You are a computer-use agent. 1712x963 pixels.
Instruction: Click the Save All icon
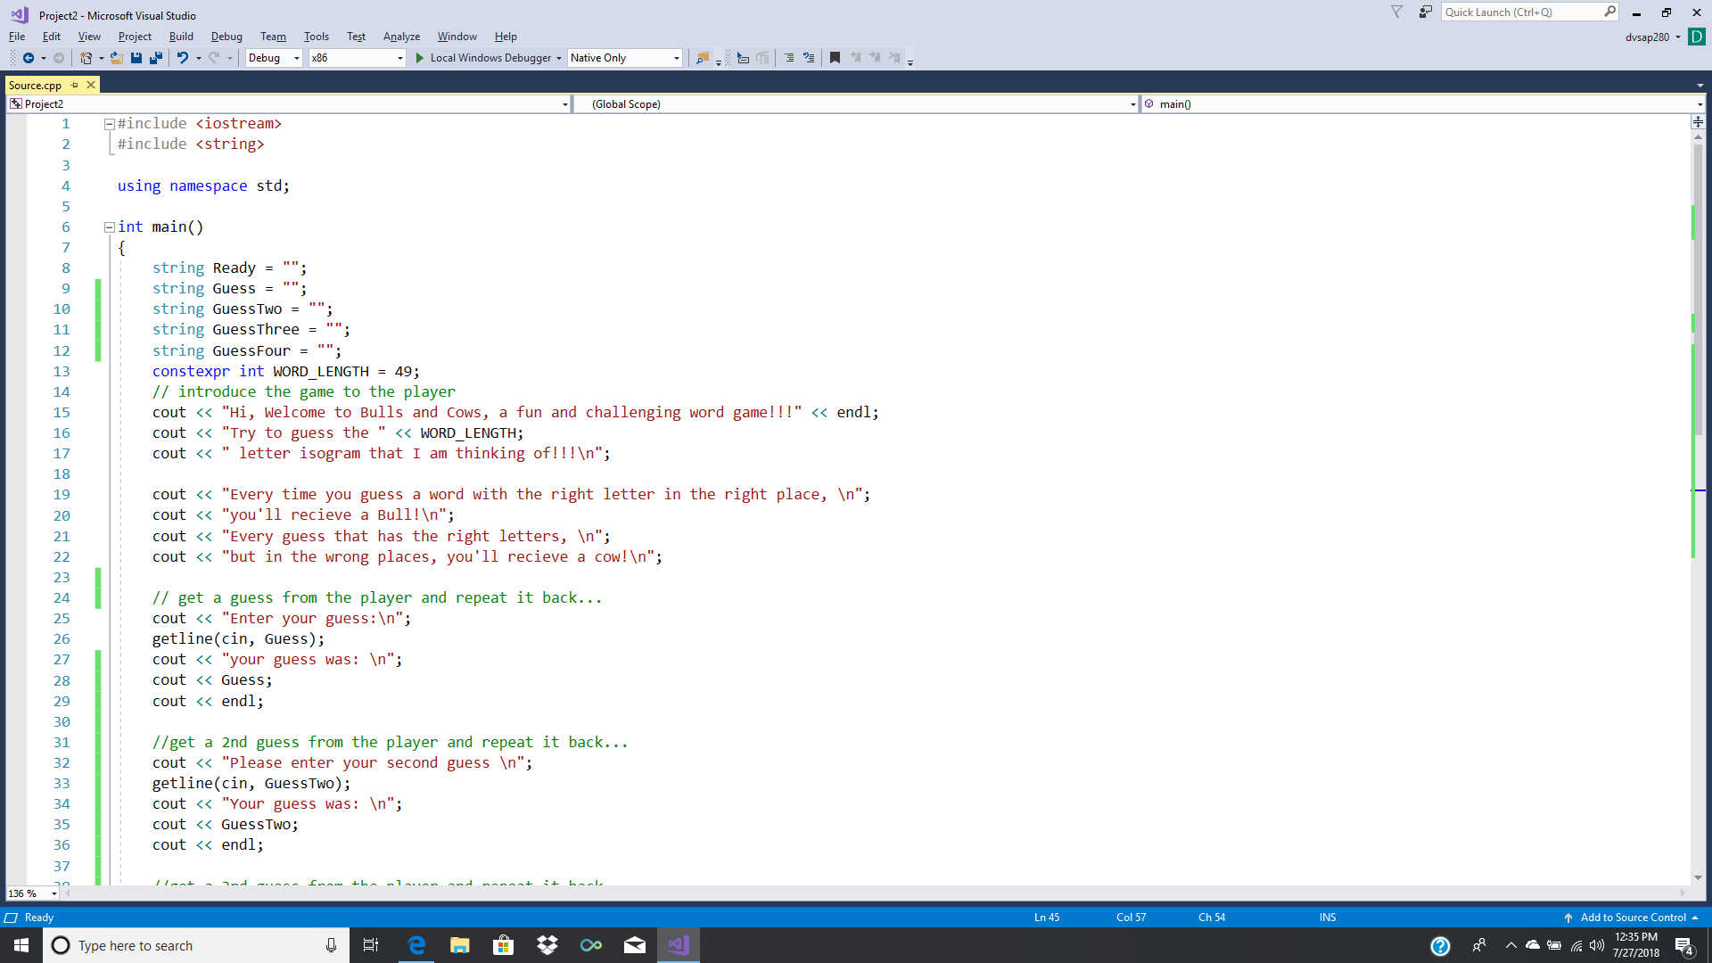pyautogui.click(x=155, y=58)
